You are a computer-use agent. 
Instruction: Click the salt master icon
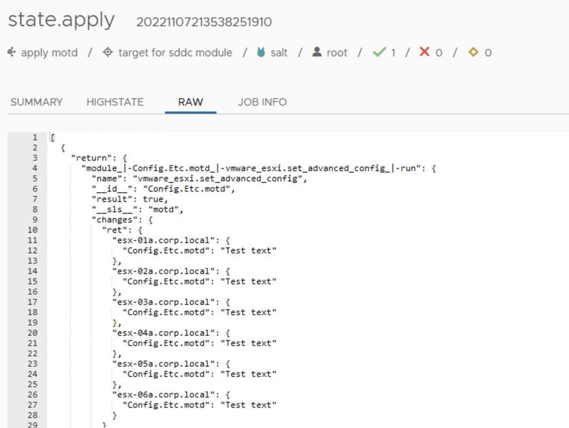261,52
